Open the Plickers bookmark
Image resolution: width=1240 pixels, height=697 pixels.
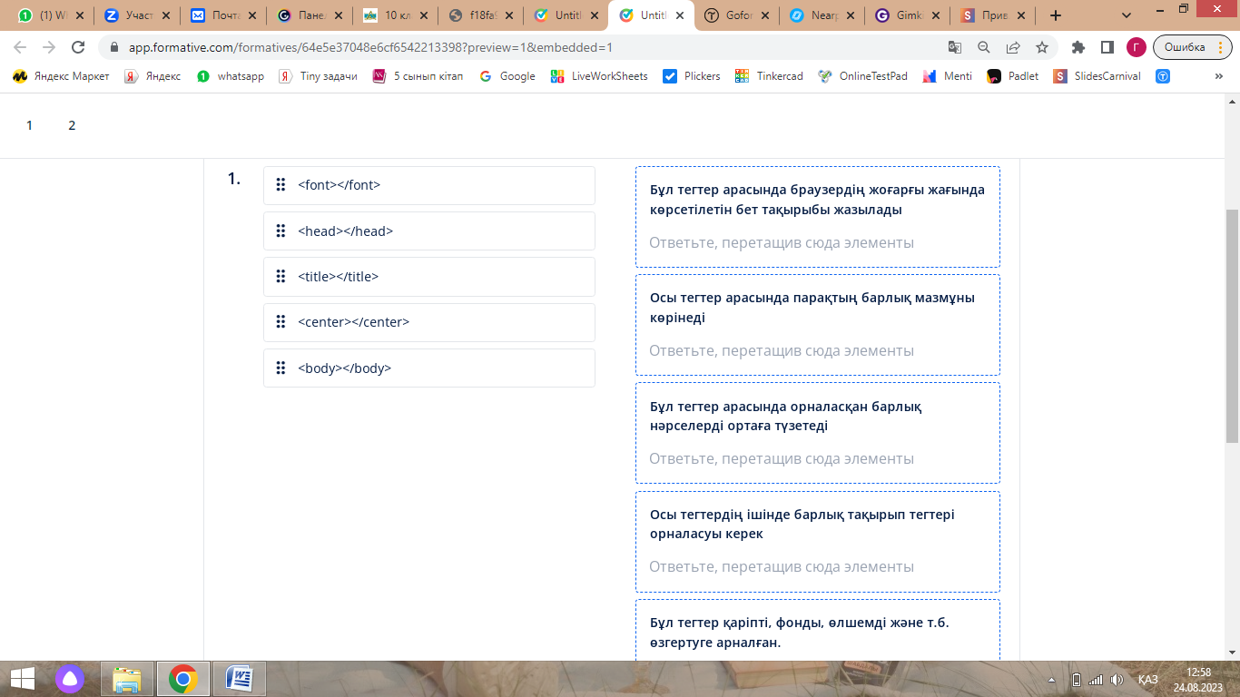tap(692, 76)
